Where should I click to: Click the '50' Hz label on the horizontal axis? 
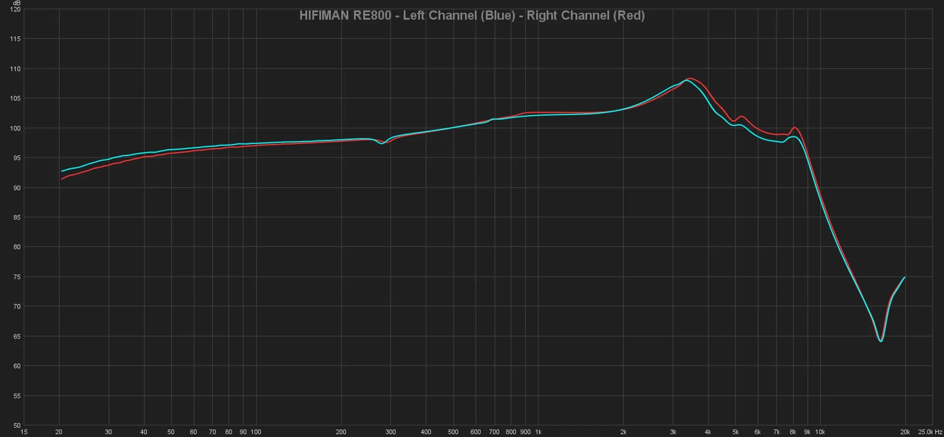point(171,432)
